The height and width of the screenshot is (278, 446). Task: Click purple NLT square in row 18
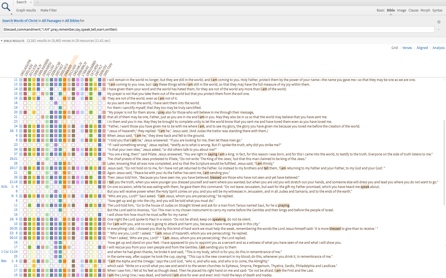click(x=56, y=103)
